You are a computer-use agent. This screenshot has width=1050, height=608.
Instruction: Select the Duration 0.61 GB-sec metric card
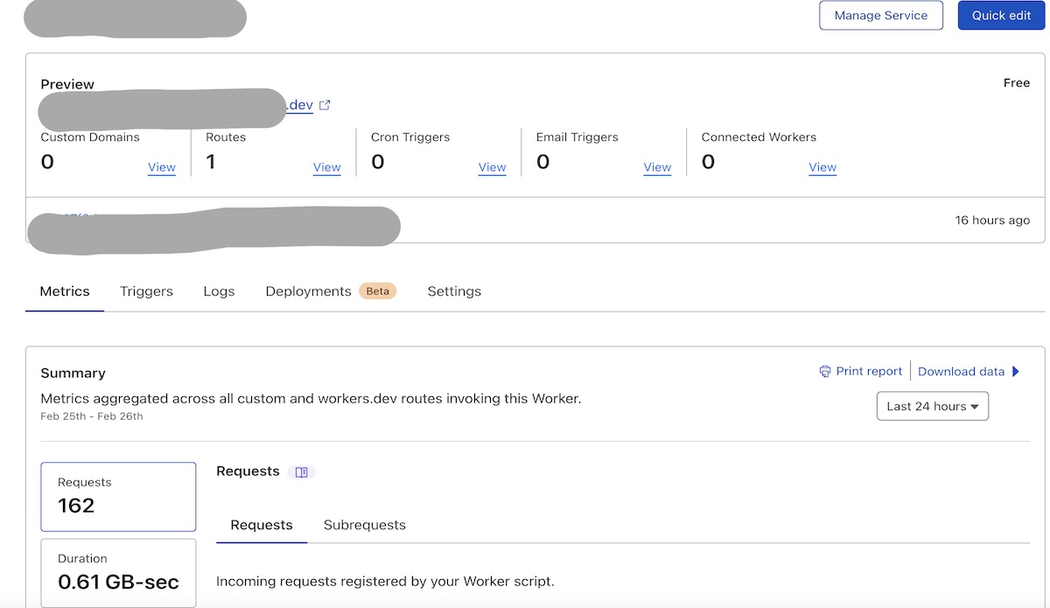tap(118, 572)
